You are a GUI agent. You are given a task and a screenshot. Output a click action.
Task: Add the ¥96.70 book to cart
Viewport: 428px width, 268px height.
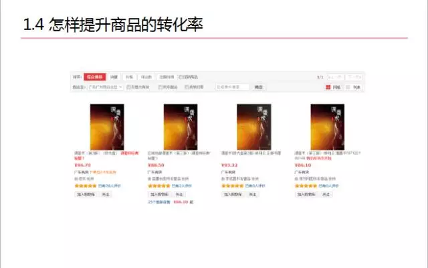tap(86, 195)
